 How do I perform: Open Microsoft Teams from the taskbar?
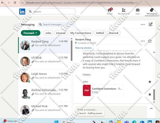click(127, 122)
